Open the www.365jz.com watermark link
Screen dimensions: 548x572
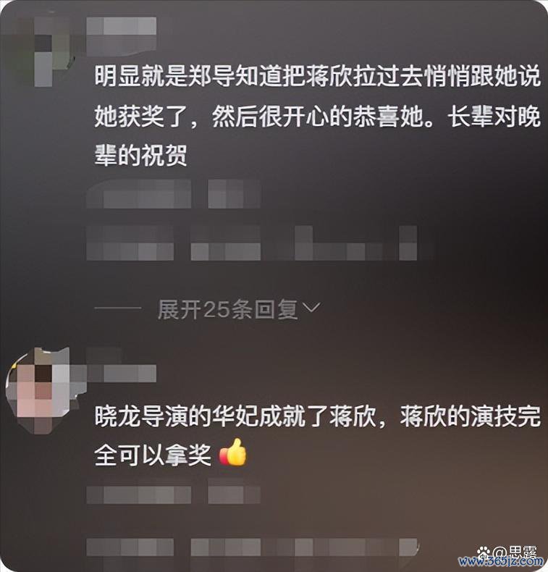(501, 561)
